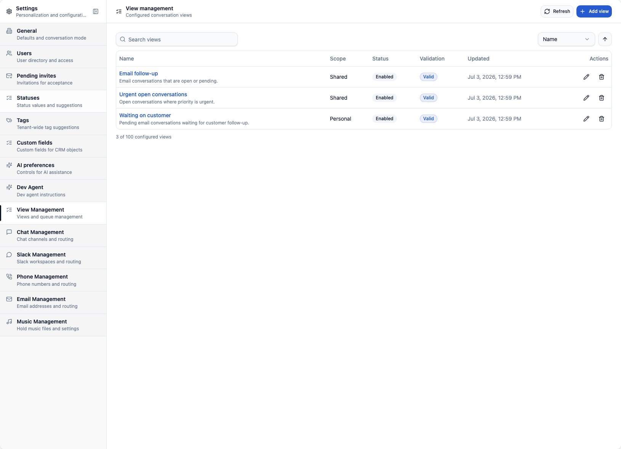This screenshot has height=449, width=621.
Task: Edit the Waiting on customer view
Action: [x=586, y=119]
